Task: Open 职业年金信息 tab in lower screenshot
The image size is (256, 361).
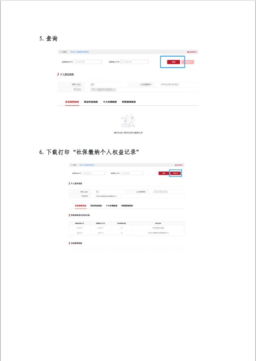Action: coord(96,206)
